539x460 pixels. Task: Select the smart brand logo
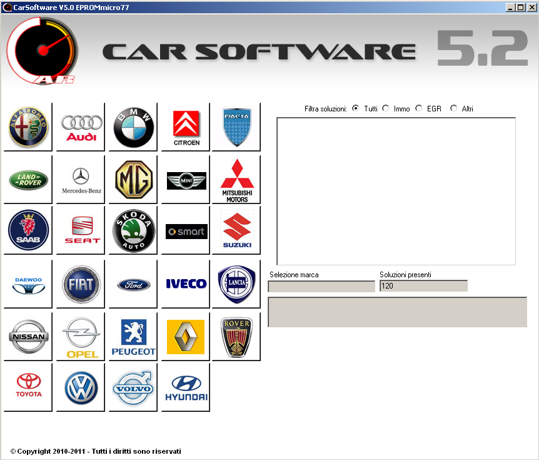186,230
